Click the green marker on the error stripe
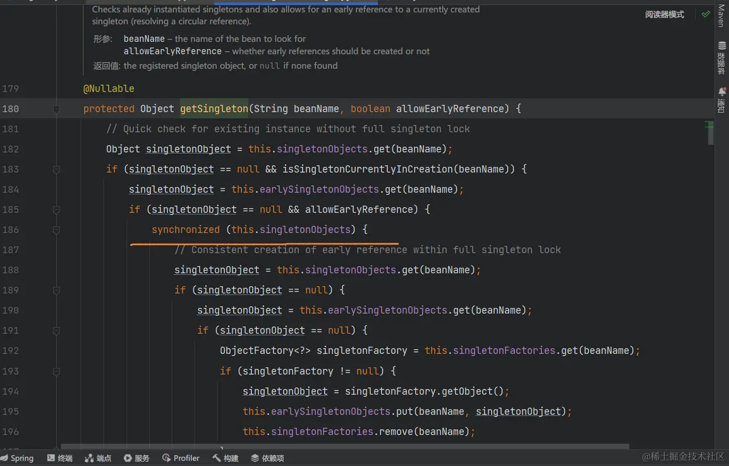Screen dimensions: 729x466 (709, 125)
